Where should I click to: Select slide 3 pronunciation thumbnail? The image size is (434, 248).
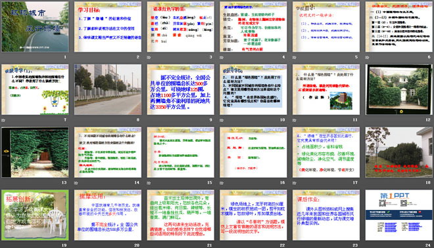[181, 27]
